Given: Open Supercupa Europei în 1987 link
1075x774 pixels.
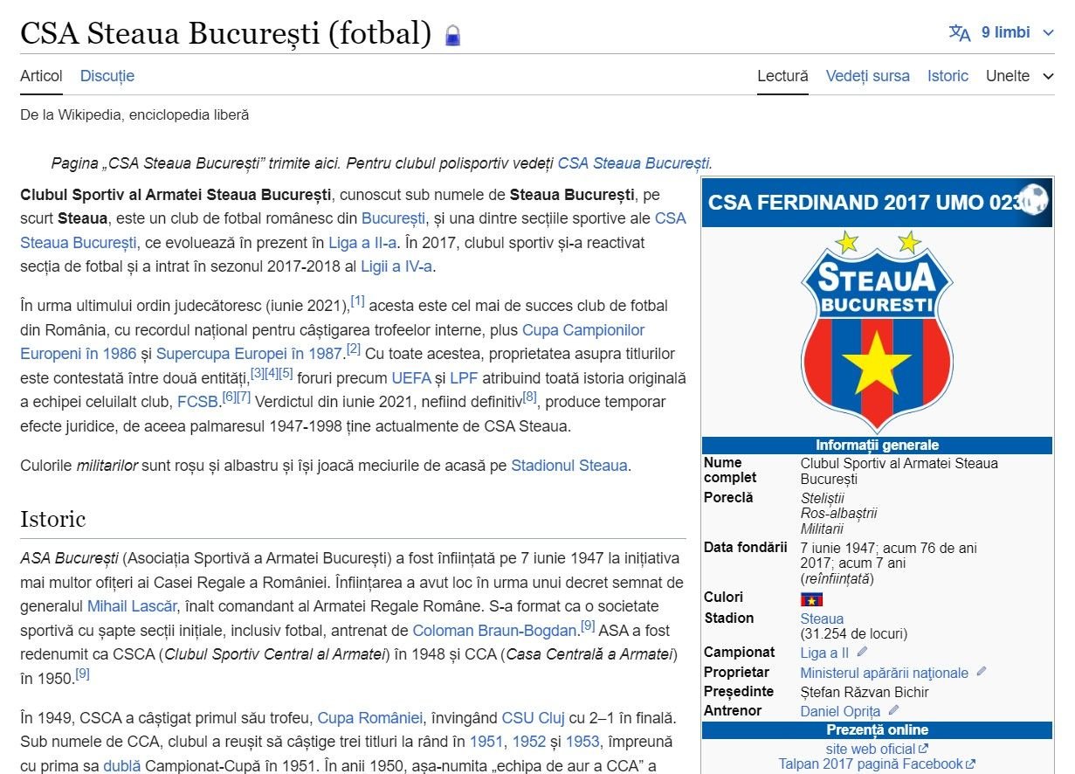Looking at the screenshot, I should click(x=249, y=354).
